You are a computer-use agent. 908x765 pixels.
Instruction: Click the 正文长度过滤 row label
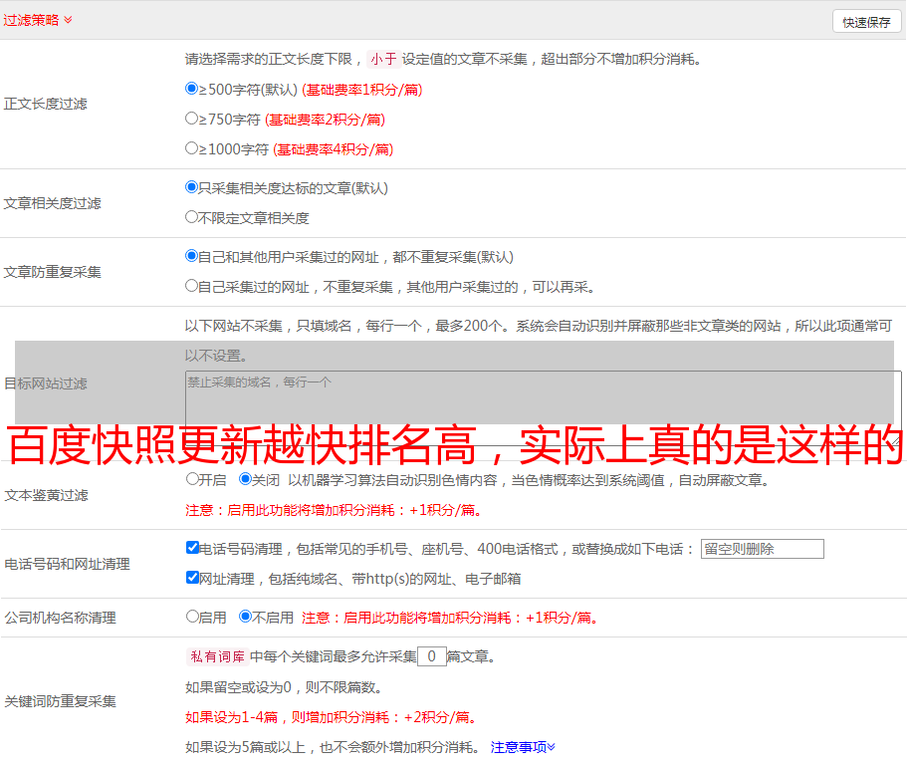pos(46,104)
